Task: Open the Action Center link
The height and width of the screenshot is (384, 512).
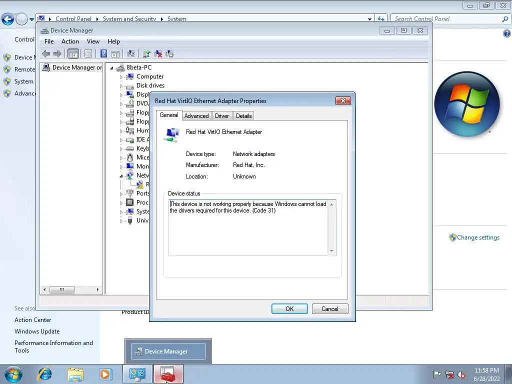Action: coord(32,320)
